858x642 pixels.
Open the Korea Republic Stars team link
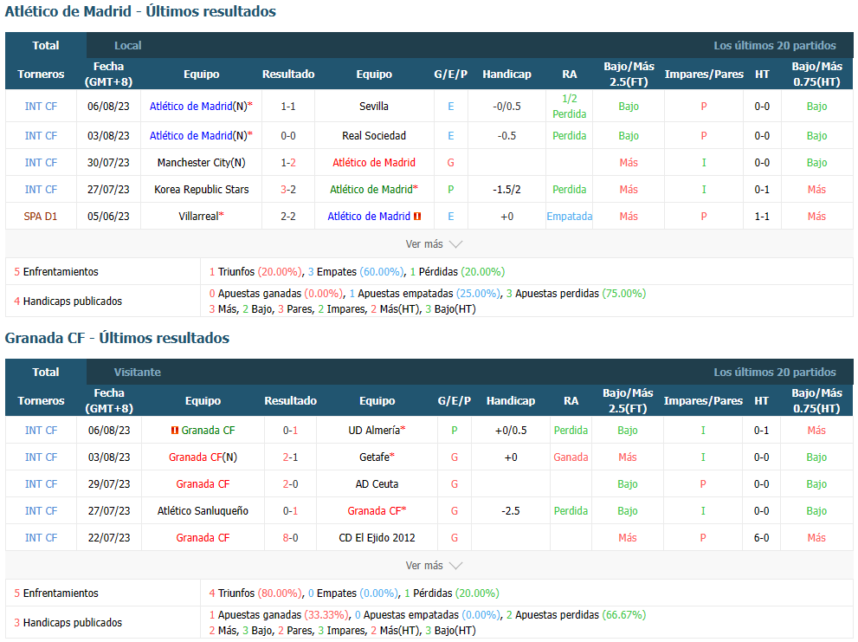202,190
